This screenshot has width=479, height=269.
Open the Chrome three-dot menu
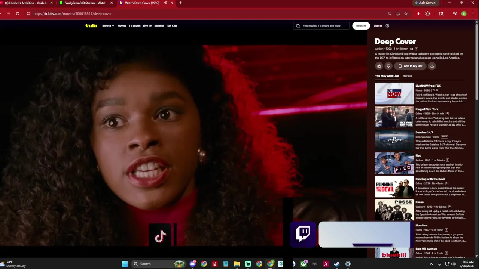(473, 13)
